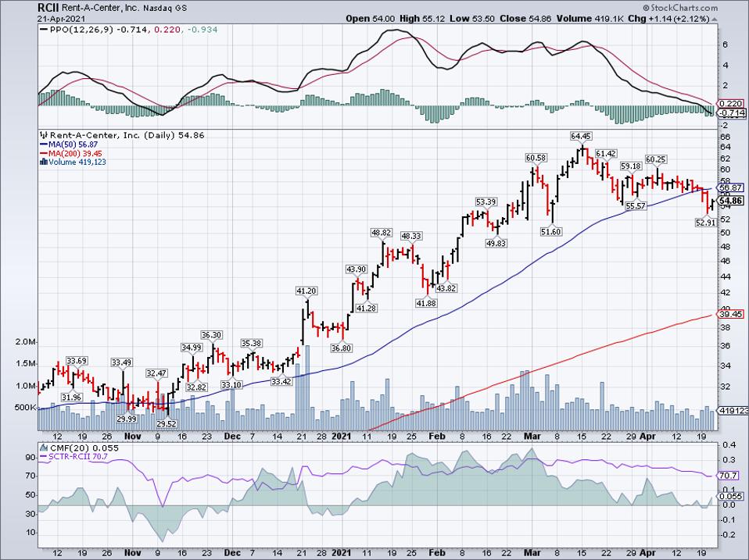Click the 33.69 price label
The width and height of the screenshot is (749, 560).
coord(77,361)
